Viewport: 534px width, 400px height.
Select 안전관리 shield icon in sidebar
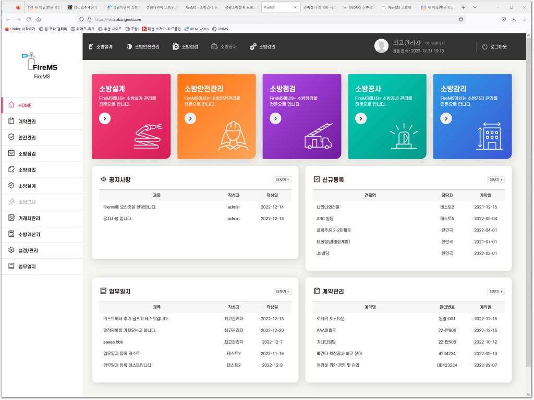[11, 138]
